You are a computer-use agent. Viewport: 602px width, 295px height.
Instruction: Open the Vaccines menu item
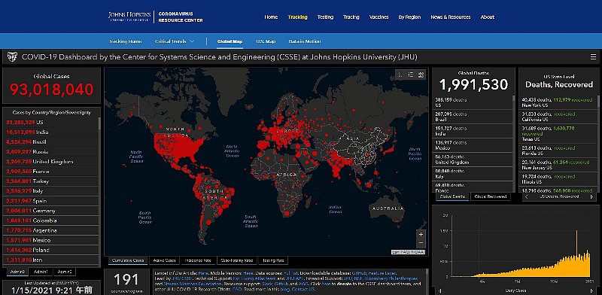coord(379,17)
